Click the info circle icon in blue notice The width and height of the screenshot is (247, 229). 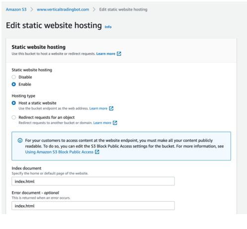20,141
